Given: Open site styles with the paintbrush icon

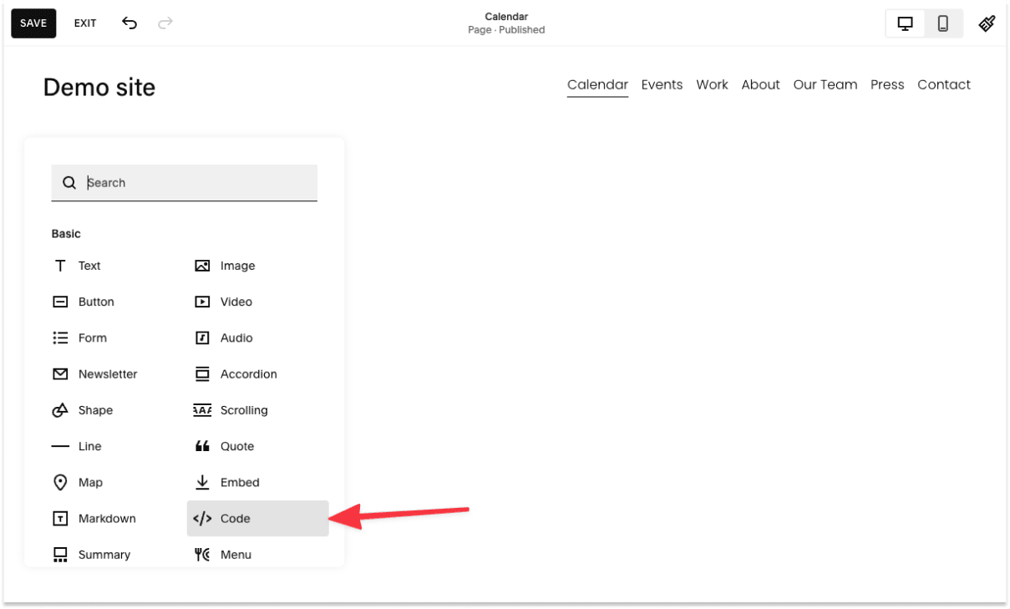Looking at the screenshot, I should [x=987, y=23].
